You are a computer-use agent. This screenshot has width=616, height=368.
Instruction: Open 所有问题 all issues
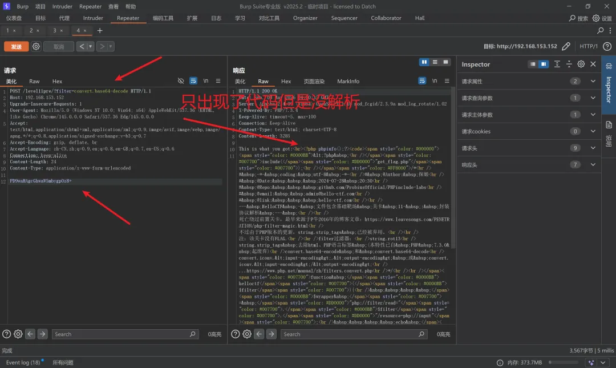click(63, 362)
